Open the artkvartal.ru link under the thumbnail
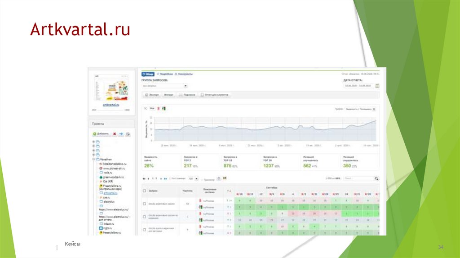460x258 pixels. pyautogui.click(x=111, y=105)
